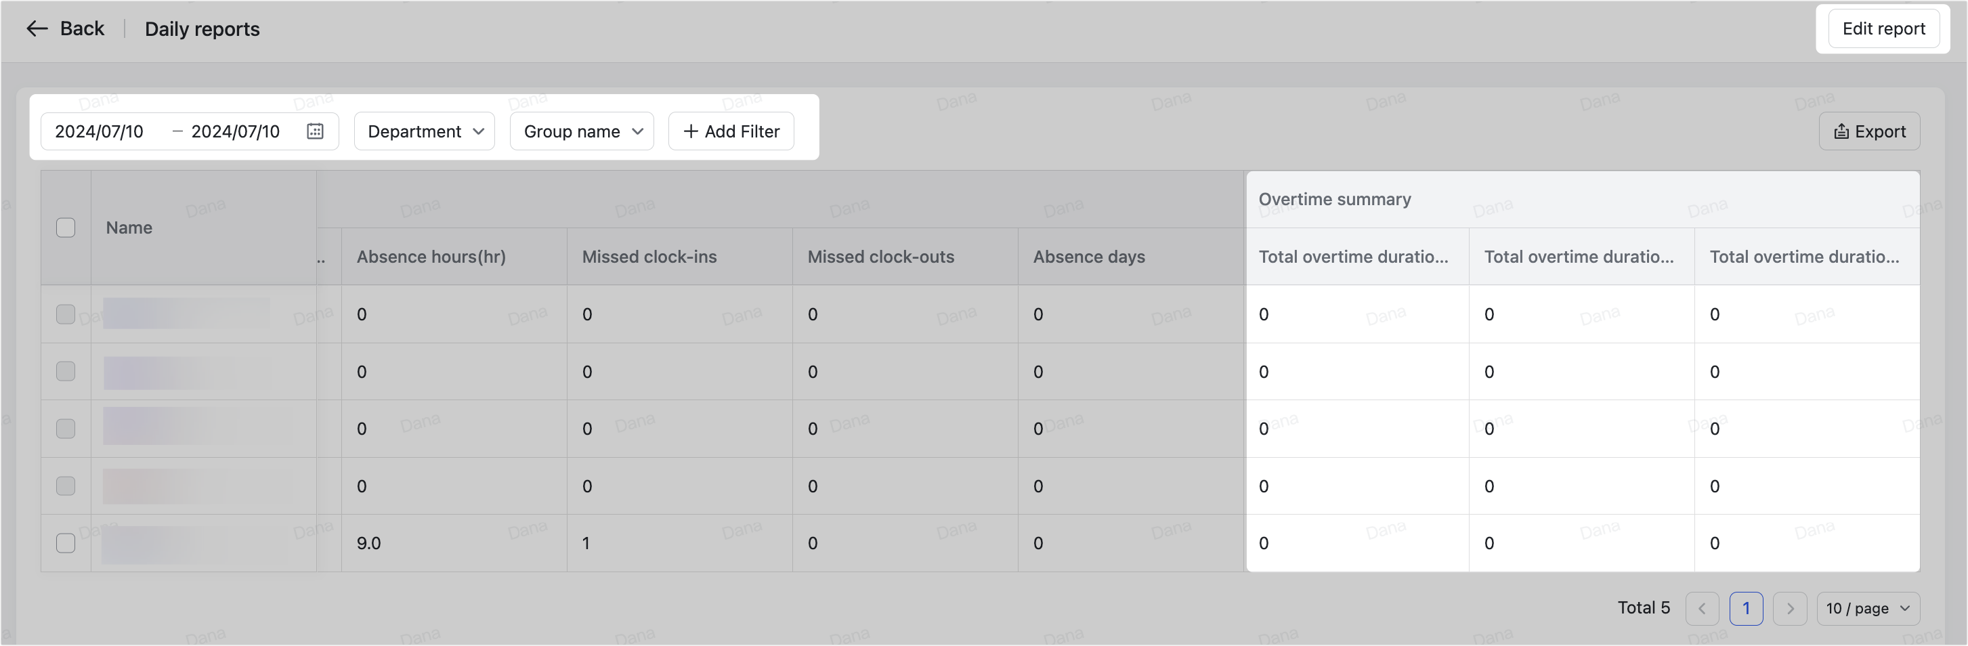Expand the 10 / page size dropdown
1968x646 pixels.
pos(1868,608)
